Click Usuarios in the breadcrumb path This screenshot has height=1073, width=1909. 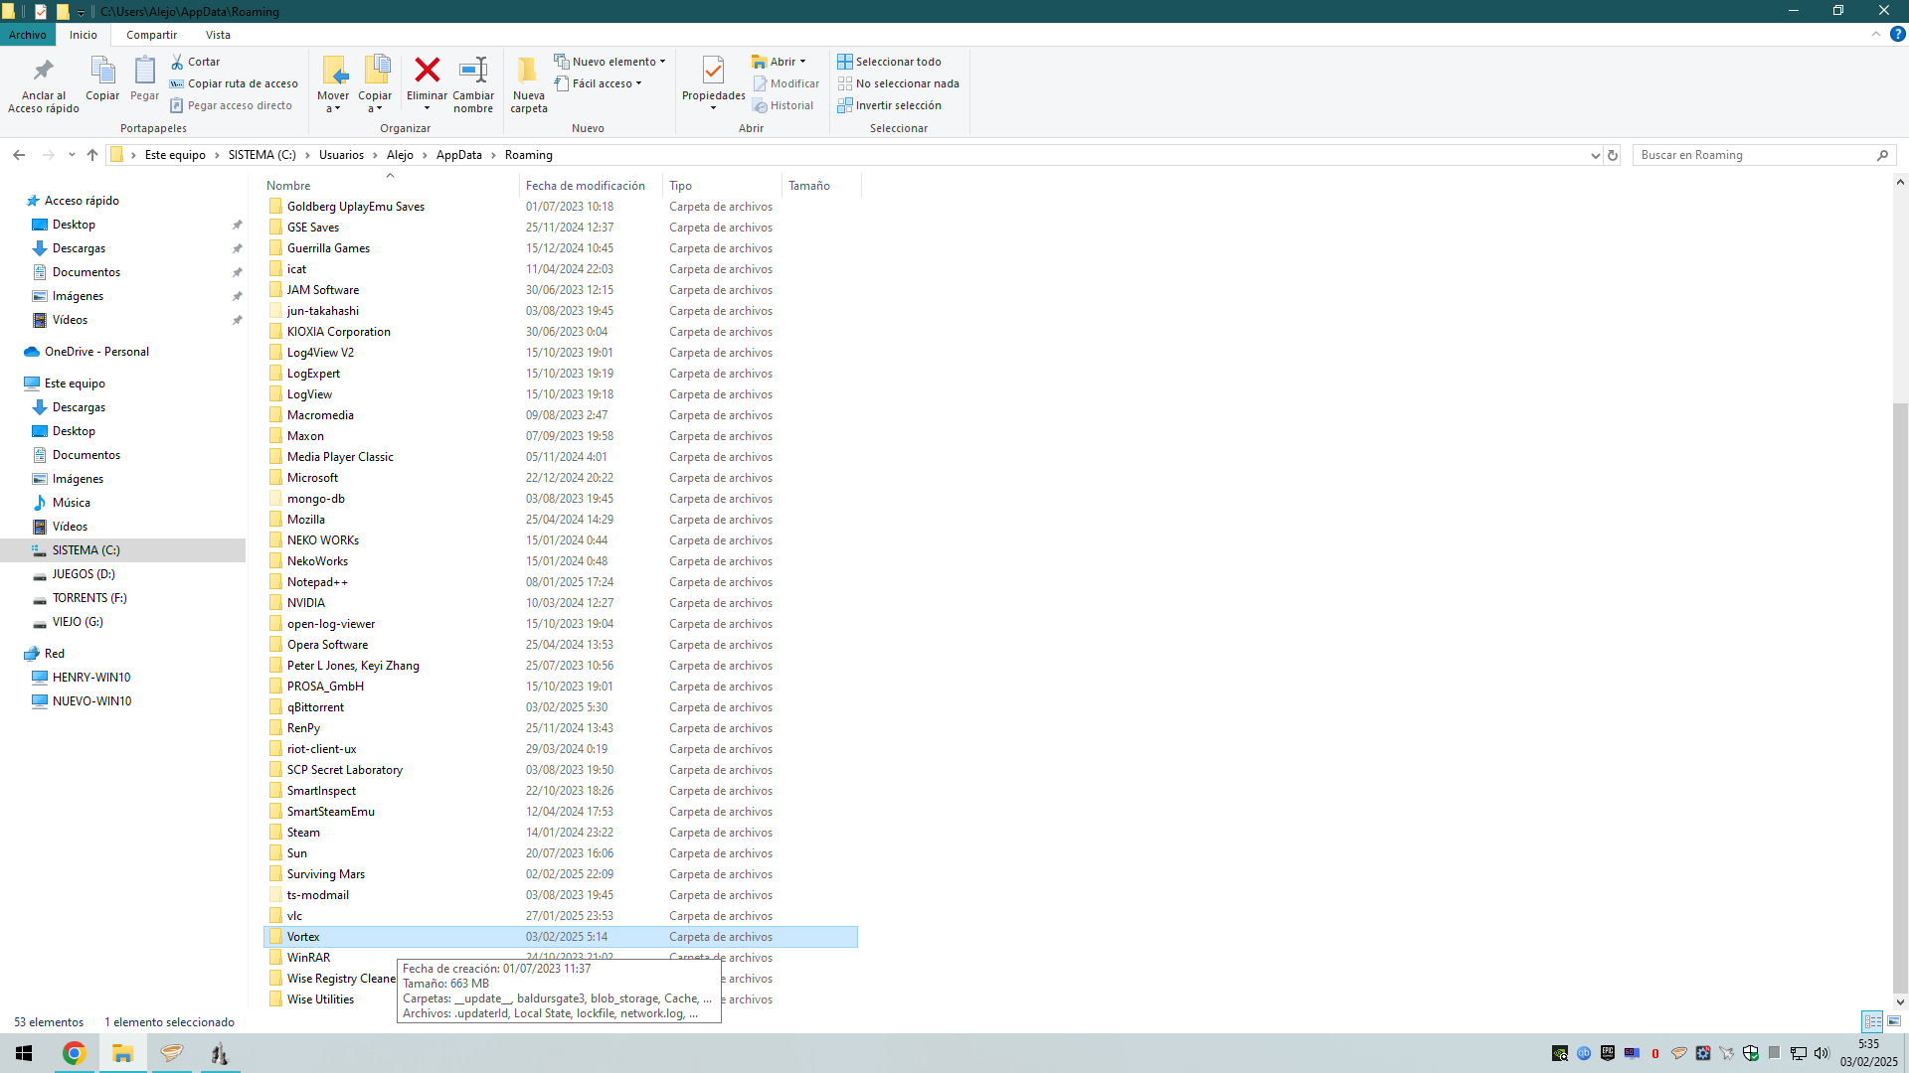341,155
